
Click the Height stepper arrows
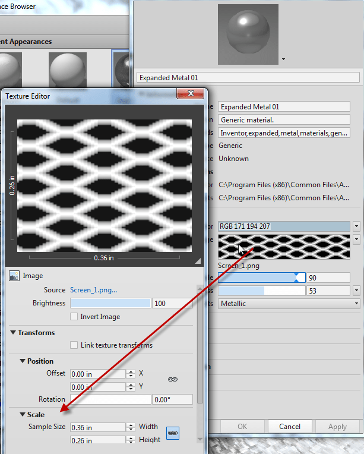(x=131, y=440)
